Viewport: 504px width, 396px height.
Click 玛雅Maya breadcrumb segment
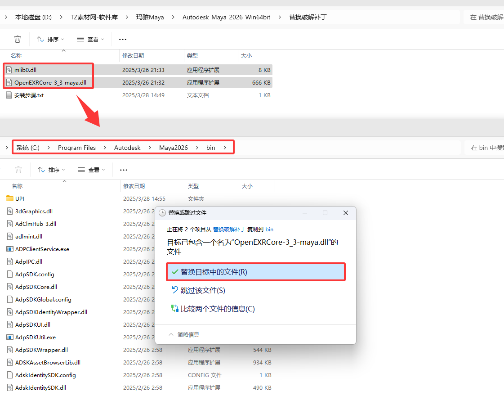[x=150, y=17]
